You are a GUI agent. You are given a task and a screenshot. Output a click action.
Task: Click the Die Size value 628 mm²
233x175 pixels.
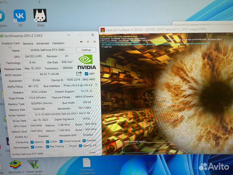pos(67,62)
